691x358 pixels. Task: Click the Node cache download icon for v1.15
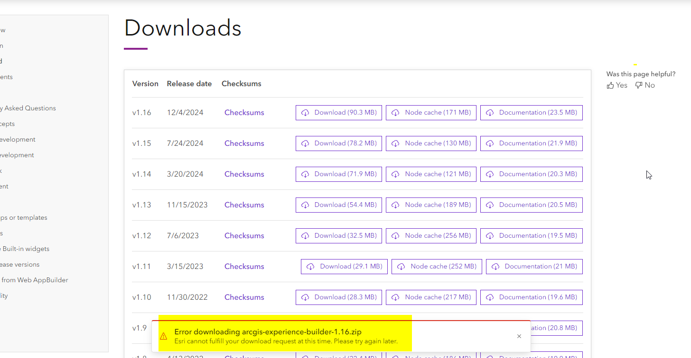(x=396, y=143)
